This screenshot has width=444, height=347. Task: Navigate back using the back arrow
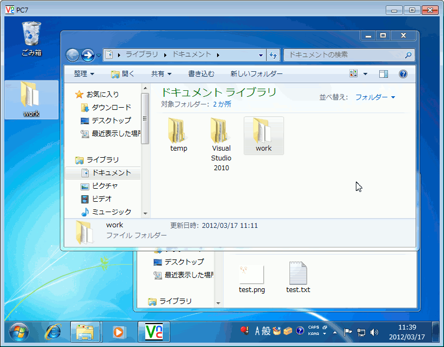(72, 55)
